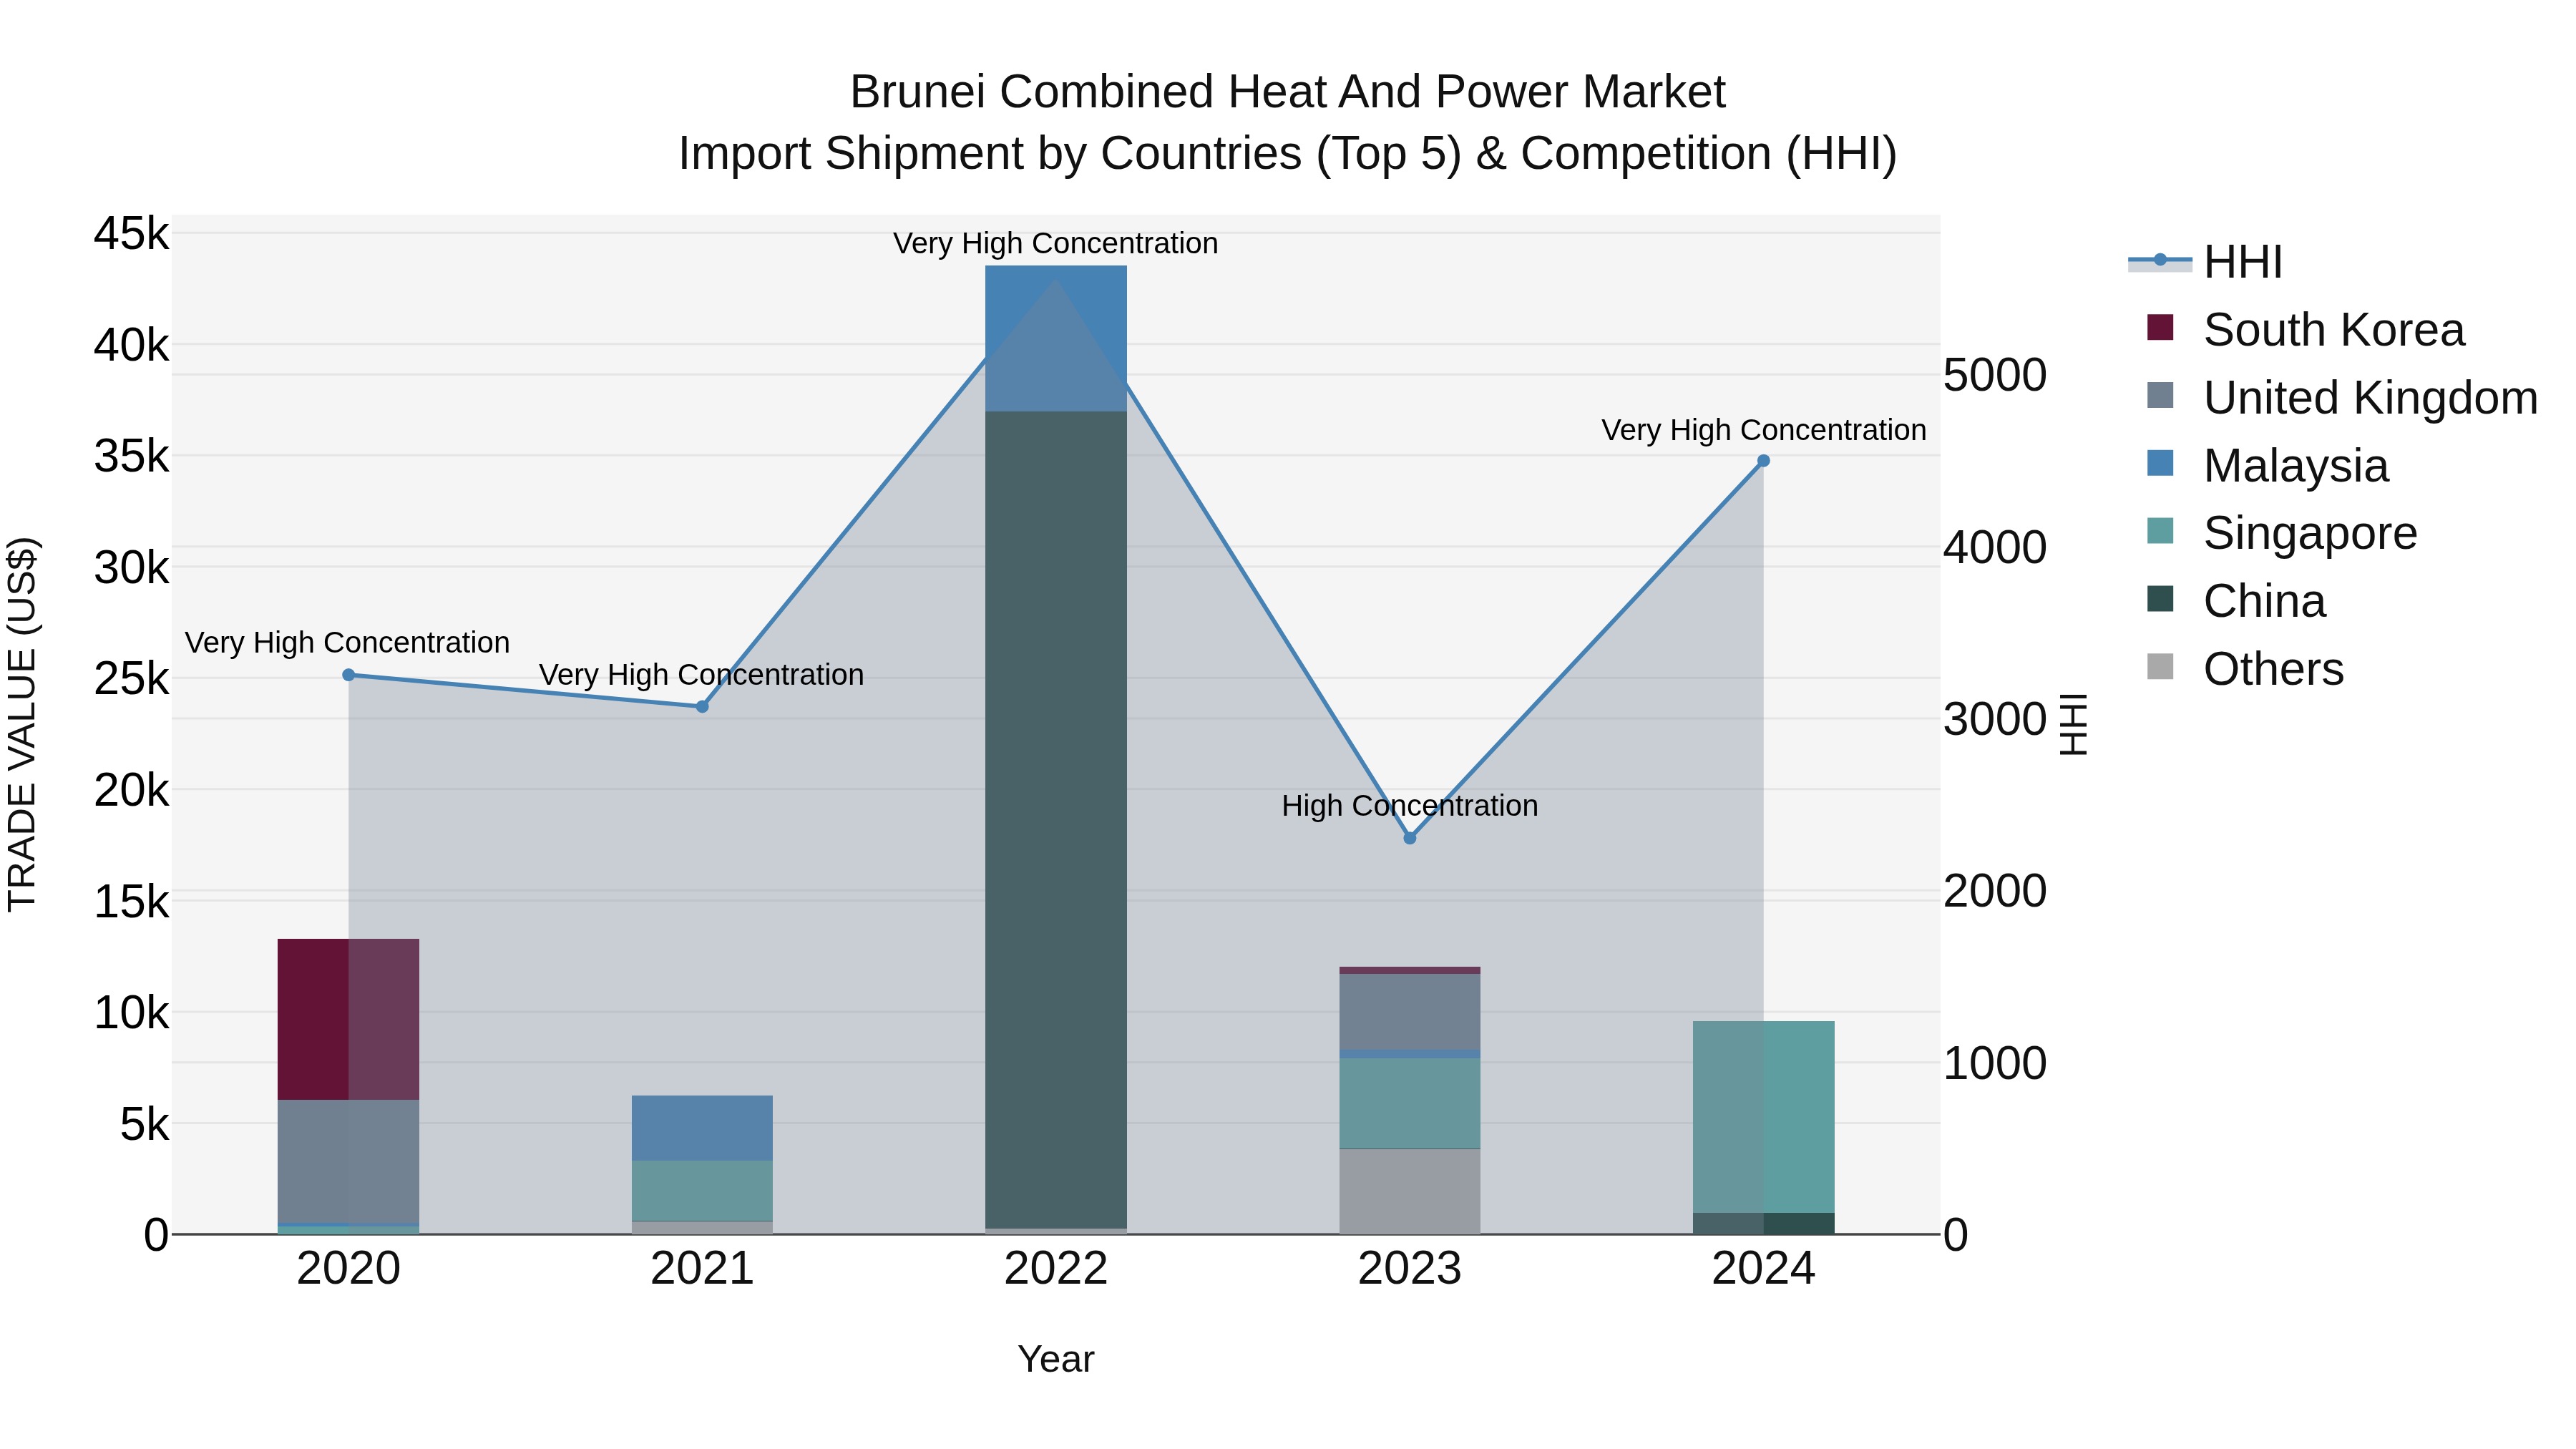Image resolution: width=2576 pixels, height=1449 pixels.
Task: Click the United Kingdom bar segment for 2023
Action: click(x=1410, y=1012)
